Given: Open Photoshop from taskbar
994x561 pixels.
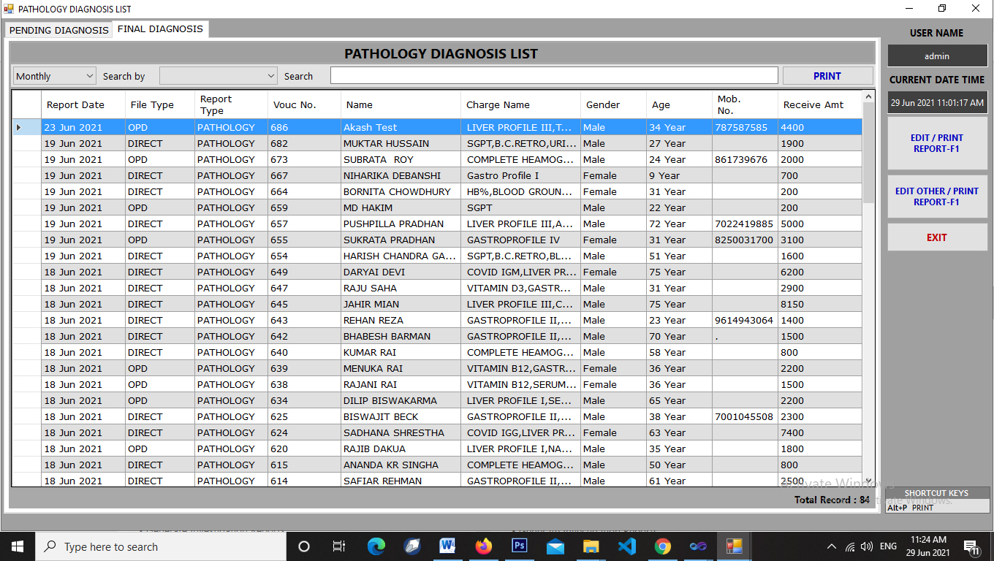Looking at the screenshot, I should 519,546.
